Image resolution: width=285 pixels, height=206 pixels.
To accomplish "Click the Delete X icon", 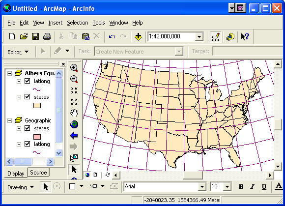I will click(97, 36).
